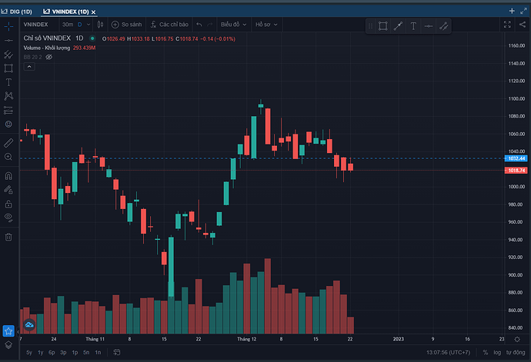The width and height of the screenshot is (531, 362).
Task: Click the trash icon to remove drawings
Action: (x=8, y=237)
